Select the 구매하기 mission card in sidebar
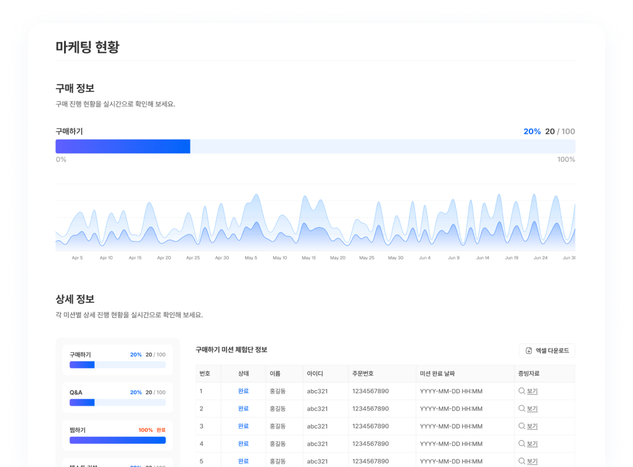 pos(117,360)
